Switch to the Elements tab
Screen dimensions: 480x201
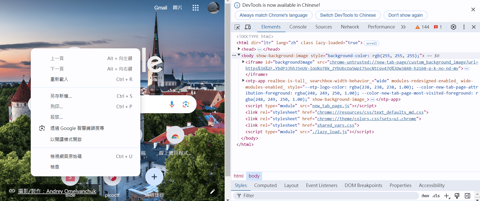tap(271, 27)
